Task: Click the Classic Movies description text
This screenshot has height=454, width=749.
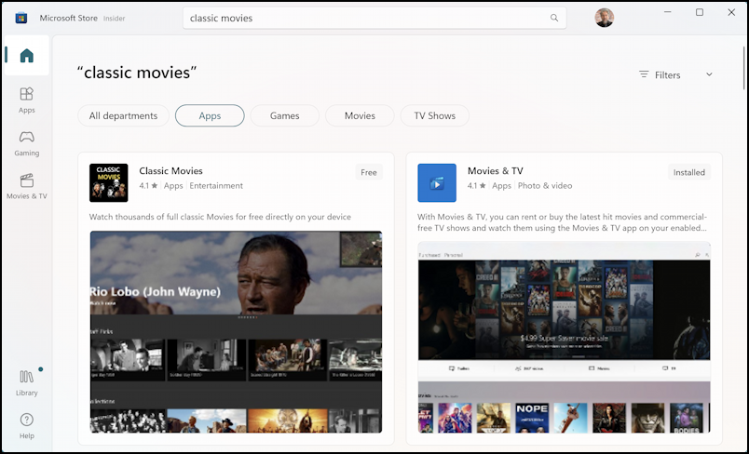Action: 220,217
